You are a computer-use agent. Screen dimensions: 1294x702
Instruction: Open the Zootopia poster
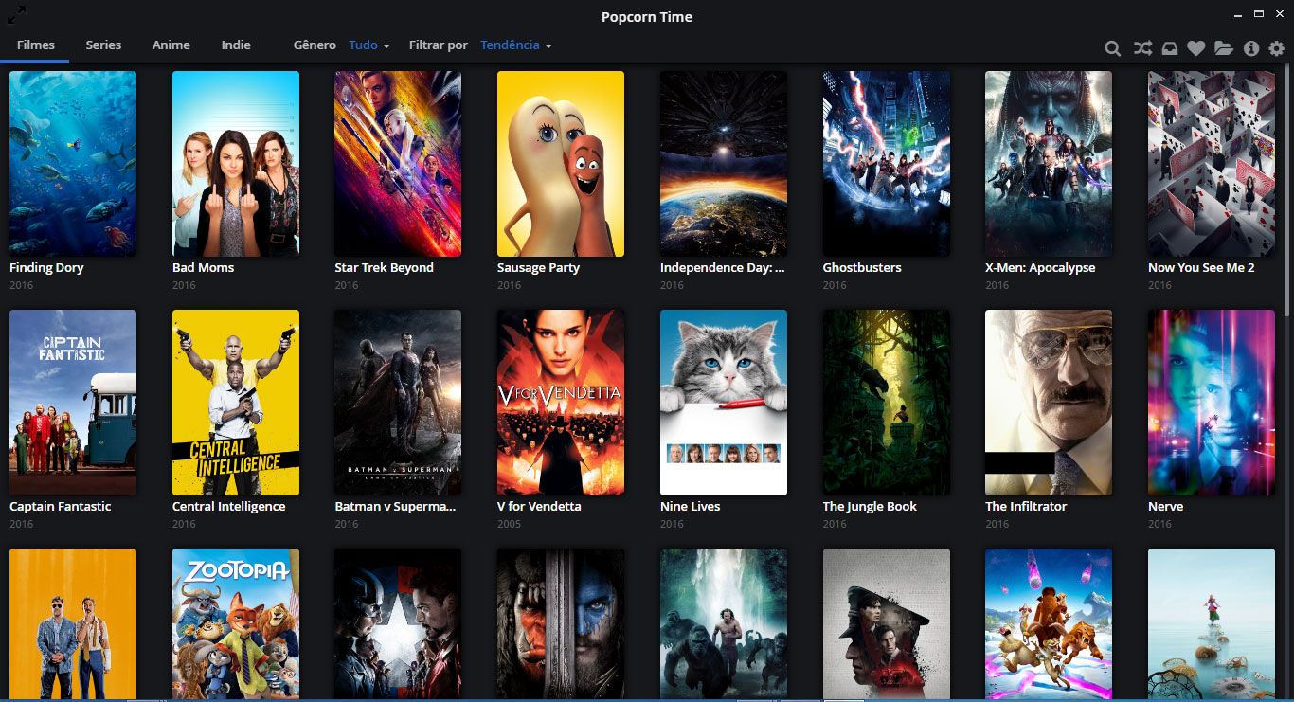[x=236, y=625]
